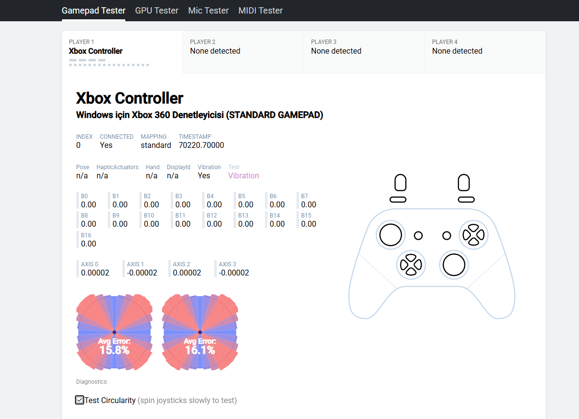579x419 pixels.
Task: Open the Gamepad Tester tab
Action: tap(93, 11)
